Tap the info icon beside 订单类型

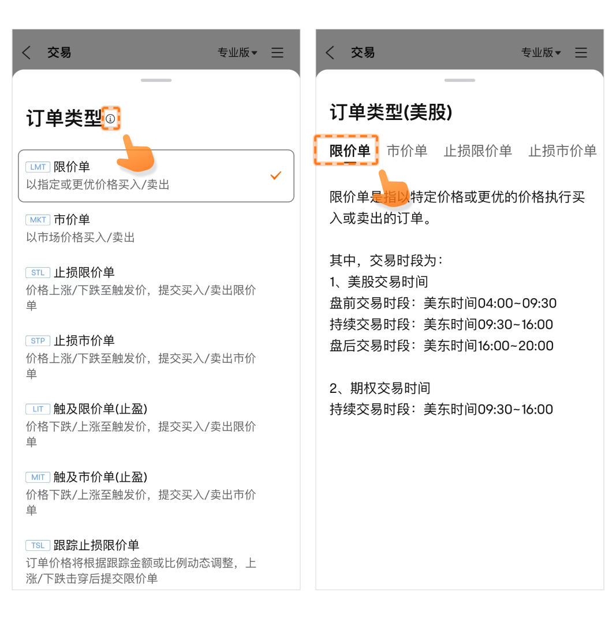tap(111, 118)
